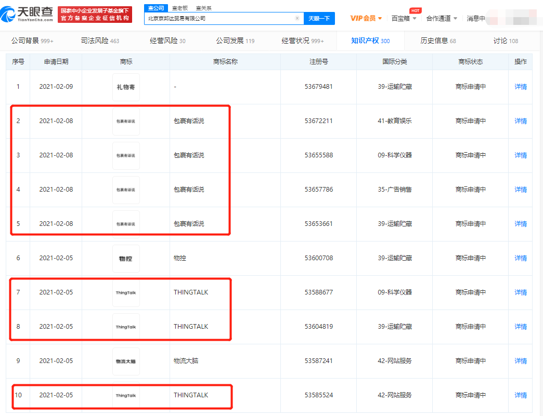
Task: View the 物流大脑 trademark logo image
Action: (x=126, y=361)
